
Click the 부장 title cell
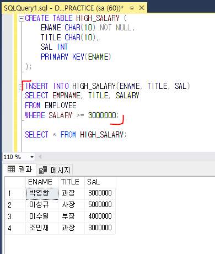point(71,216)
